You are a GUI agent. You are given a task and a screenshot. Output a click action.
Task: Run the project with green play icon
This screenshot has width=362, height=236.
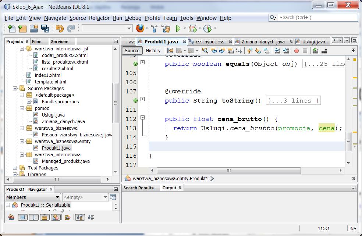(178, 28)
